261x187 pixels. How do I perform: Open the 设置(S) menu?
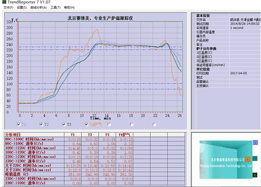22,8
